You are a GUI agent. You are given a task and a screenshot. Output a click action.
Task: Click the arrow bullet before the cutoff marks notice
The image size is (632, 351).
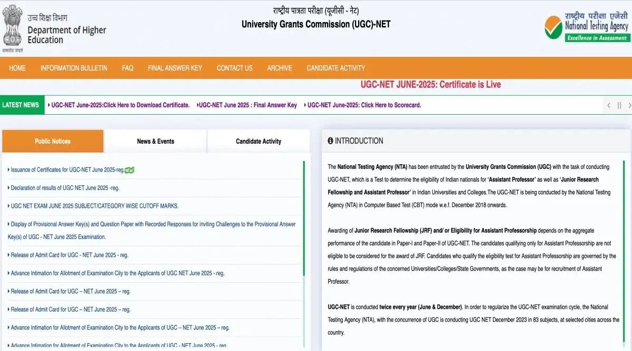8,206
